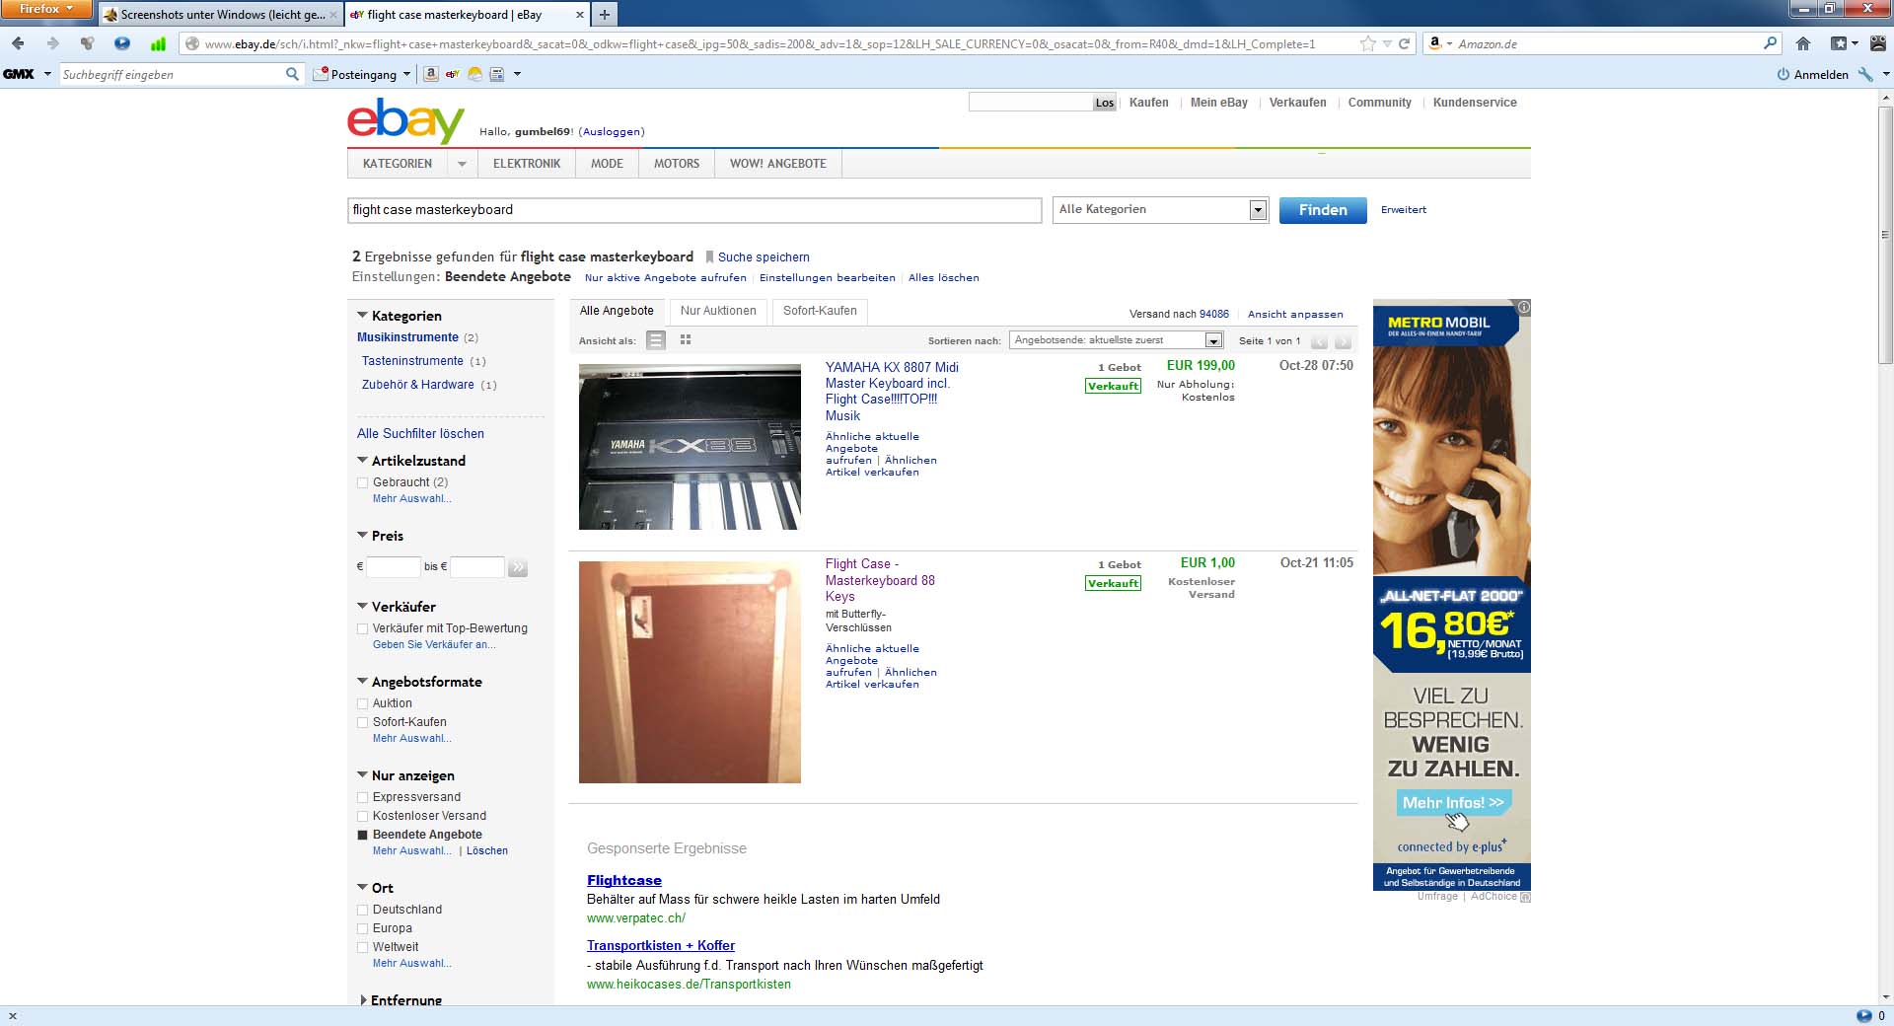Open the Alle Kategorien dropdown

tap(1160, 209)
